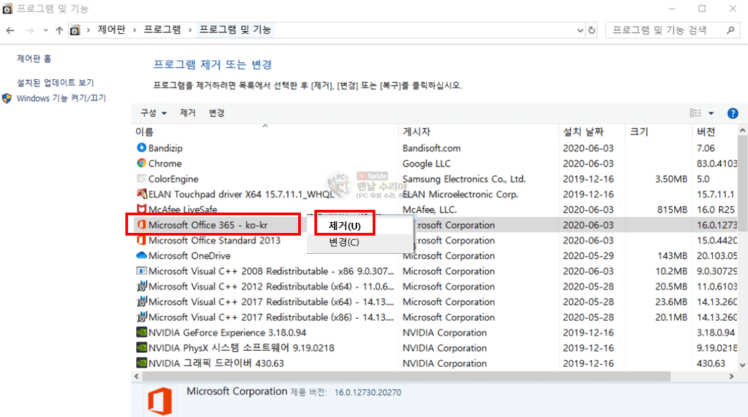The image size is (748, 417).
Task: Select the Bandizip row name
Action: [x=165, y=148]
